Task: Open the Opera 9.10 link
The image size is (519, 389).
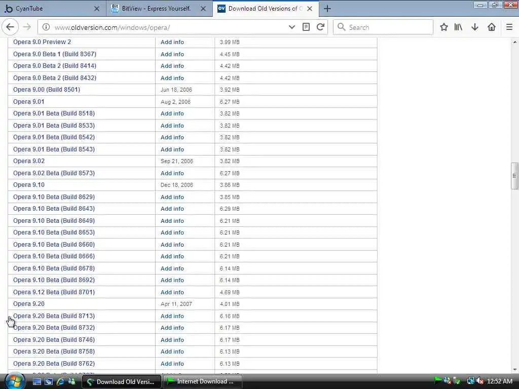Action: pos(29,185)
